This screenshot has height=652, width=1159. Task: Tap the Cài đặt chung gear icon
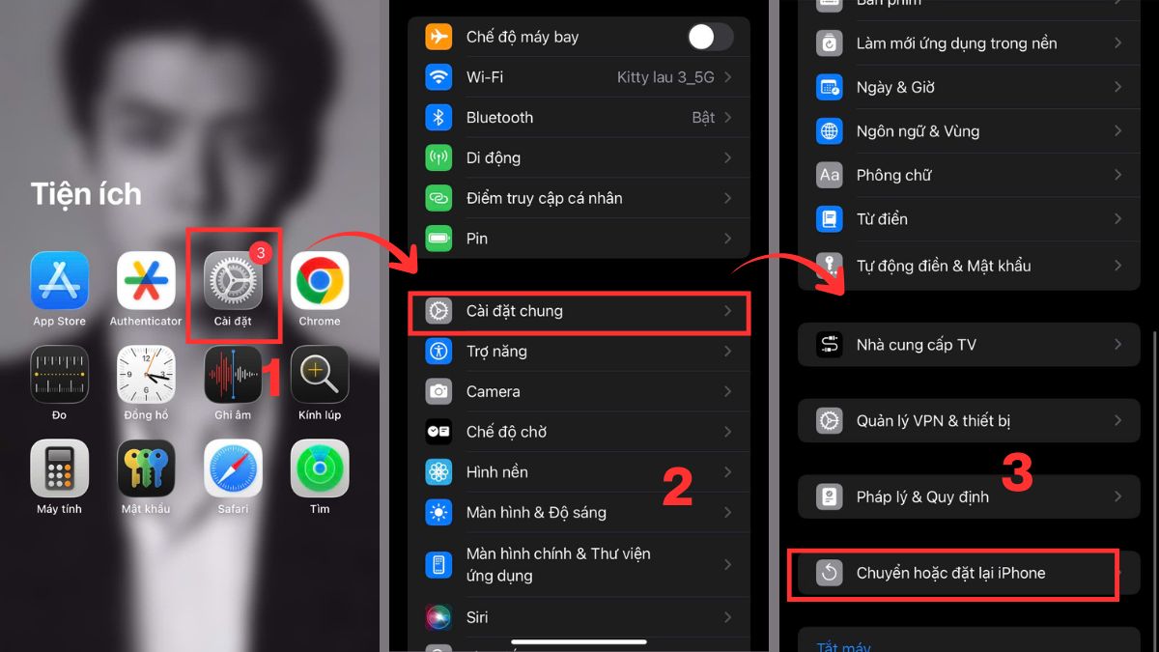[439, 311]
